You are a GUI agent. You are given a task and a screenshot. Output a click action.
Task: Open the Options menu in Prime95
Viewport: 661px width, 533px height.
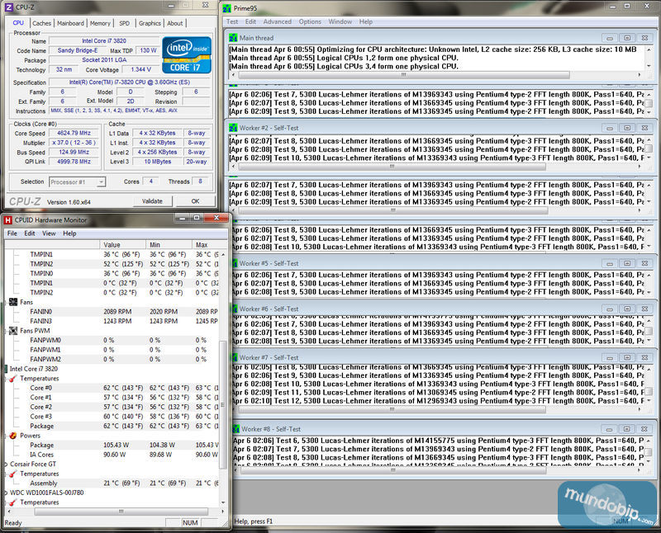[310, 21]
